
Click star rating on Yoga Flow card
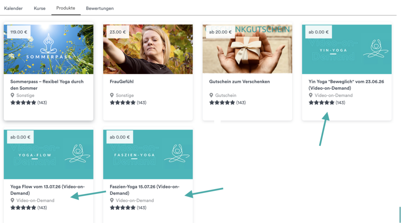(23, 208)
